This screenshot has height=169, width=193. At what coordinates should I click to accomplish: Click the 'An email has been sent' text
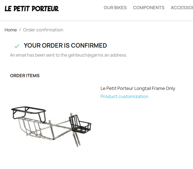pyautogui.click(x=38, y=55)
